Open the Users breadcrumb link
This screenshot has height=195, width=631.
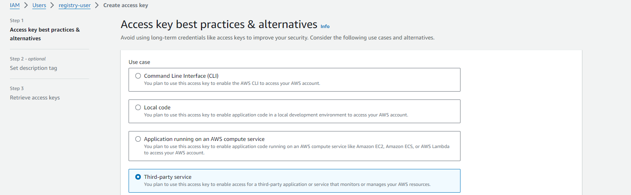[x=39, y=6]
